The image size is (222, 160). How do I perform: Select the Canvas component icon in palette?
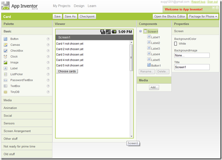pos(5,45)
